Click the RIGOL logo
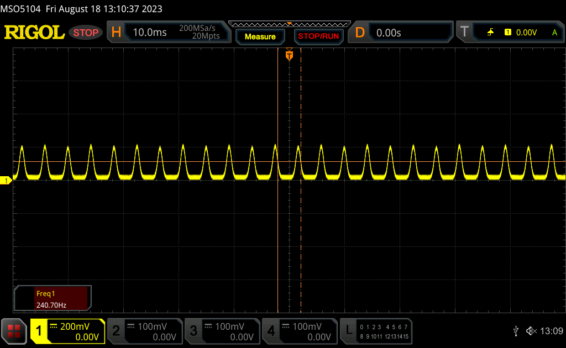The width and height of the screenshot is (566, 348). click(34, 33)
